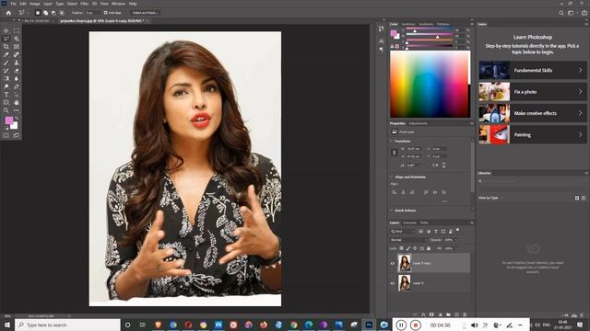Toggle the Anti-alias checkbox
Screen dimensions: 590x331
[x=106, y=13]
